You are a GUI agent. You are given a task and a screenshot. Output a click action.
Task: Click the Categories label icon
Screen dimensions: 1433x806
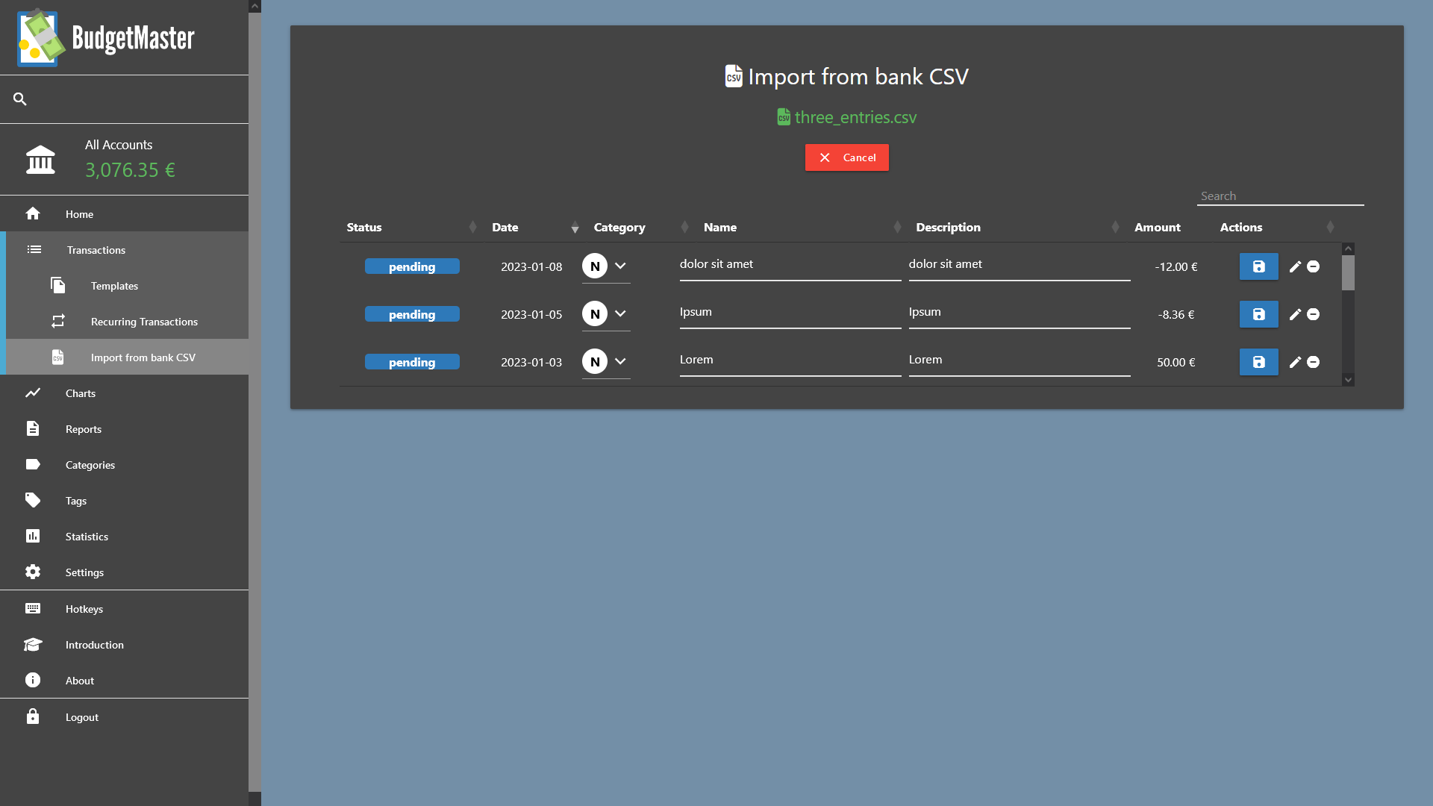tap(33, 464)
